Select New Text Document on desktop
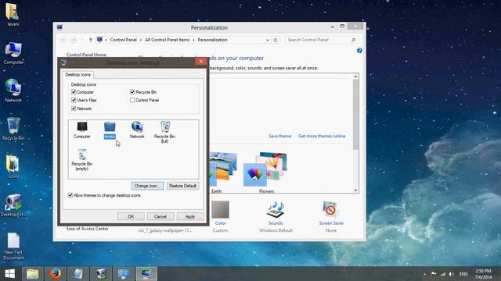Screen dimensions: 501x281 (x=13, y=247)
